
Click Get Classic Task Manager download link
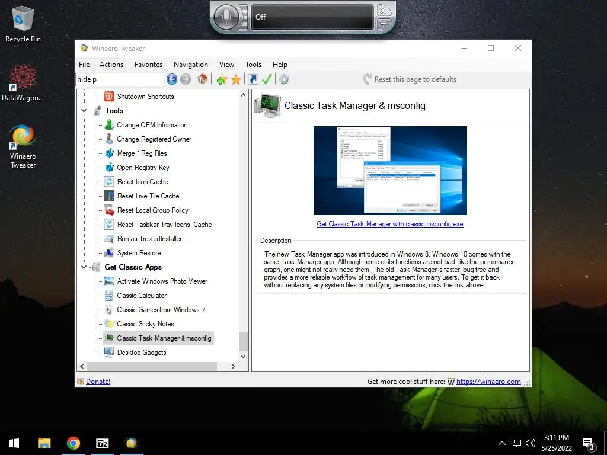[390, 224]
